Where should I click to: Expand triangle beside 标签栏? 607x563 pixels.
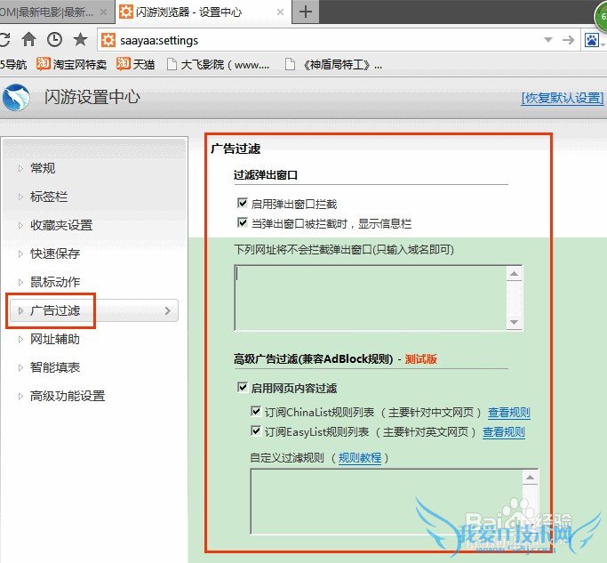tap(21, 197)
